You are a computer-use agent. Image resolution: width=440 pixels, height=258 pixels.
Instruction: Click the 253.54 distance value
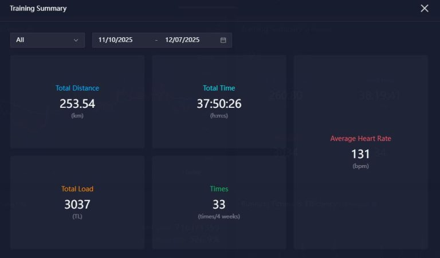tap(77, 104)
